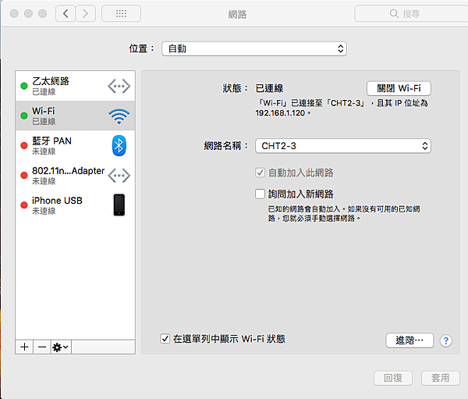Open the 網路名稱 CHT2-3 dropdown
This screenshot has height=399, width=468.
[x=343, y=146]
